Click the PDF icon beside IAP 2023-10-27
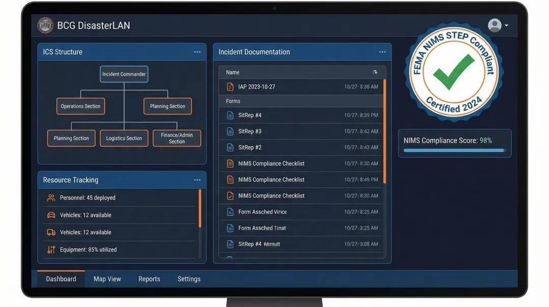Image resolution: width=549 pixels, height=307 pixels. [230, 87]
